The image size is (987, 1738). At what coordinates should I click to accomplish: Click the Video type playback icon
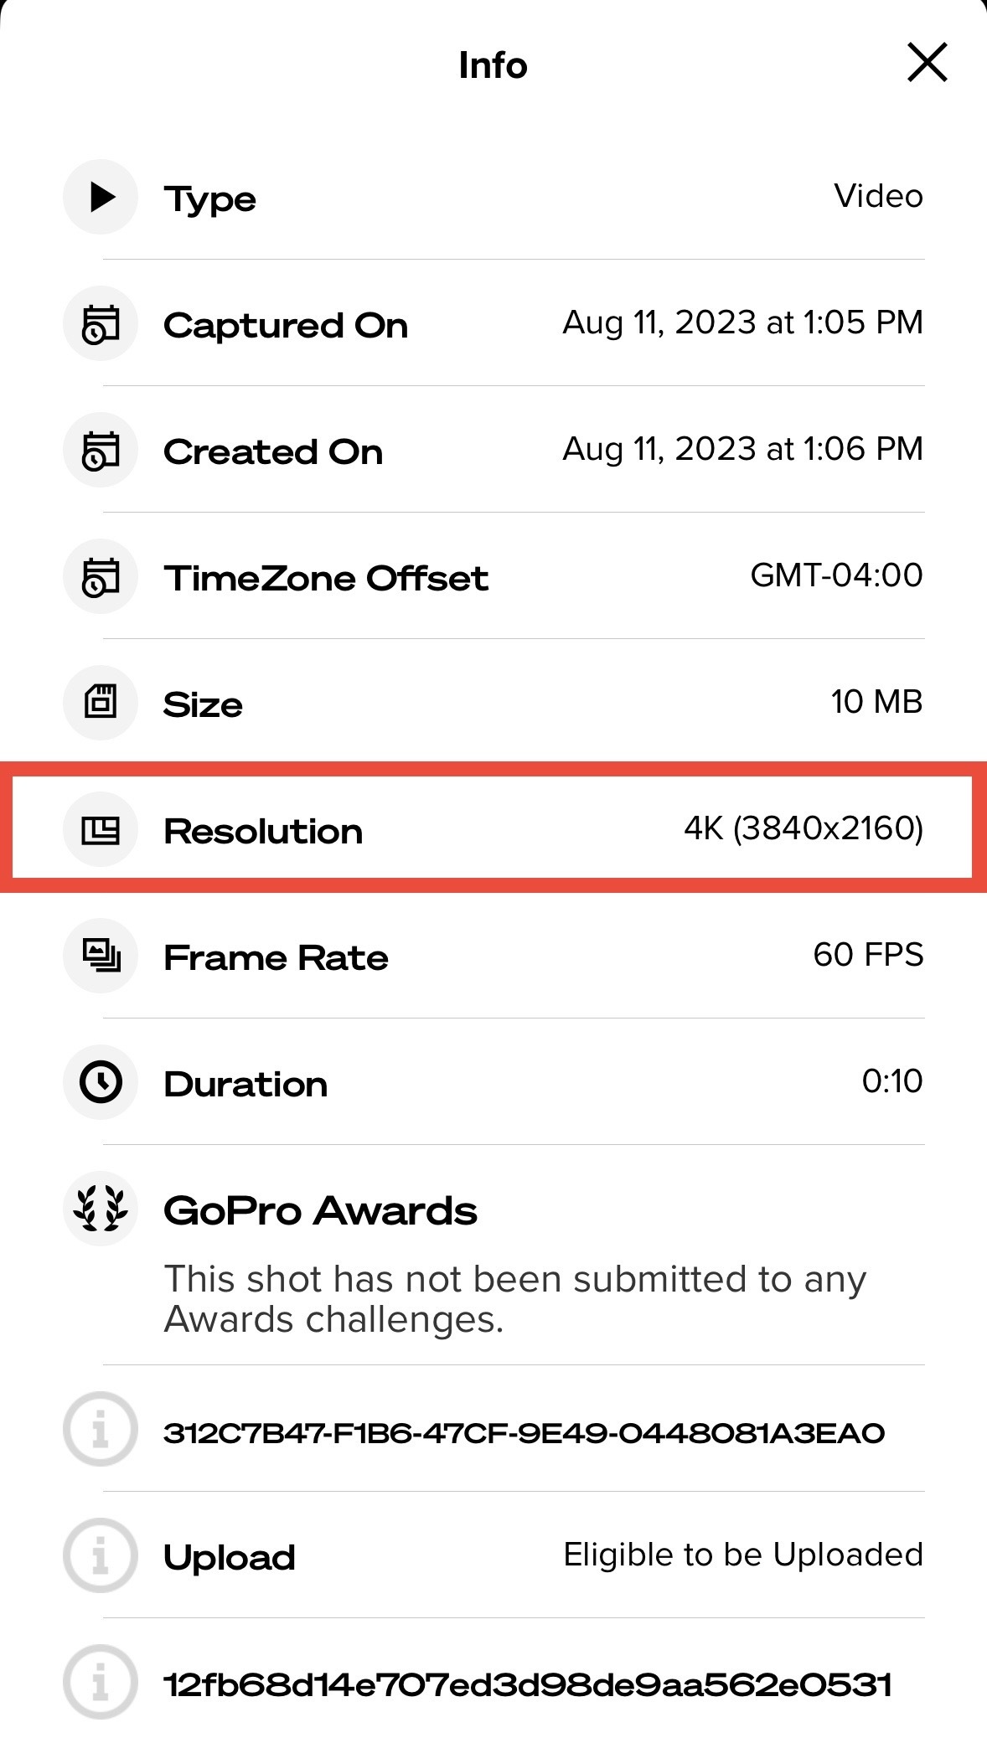101,197
